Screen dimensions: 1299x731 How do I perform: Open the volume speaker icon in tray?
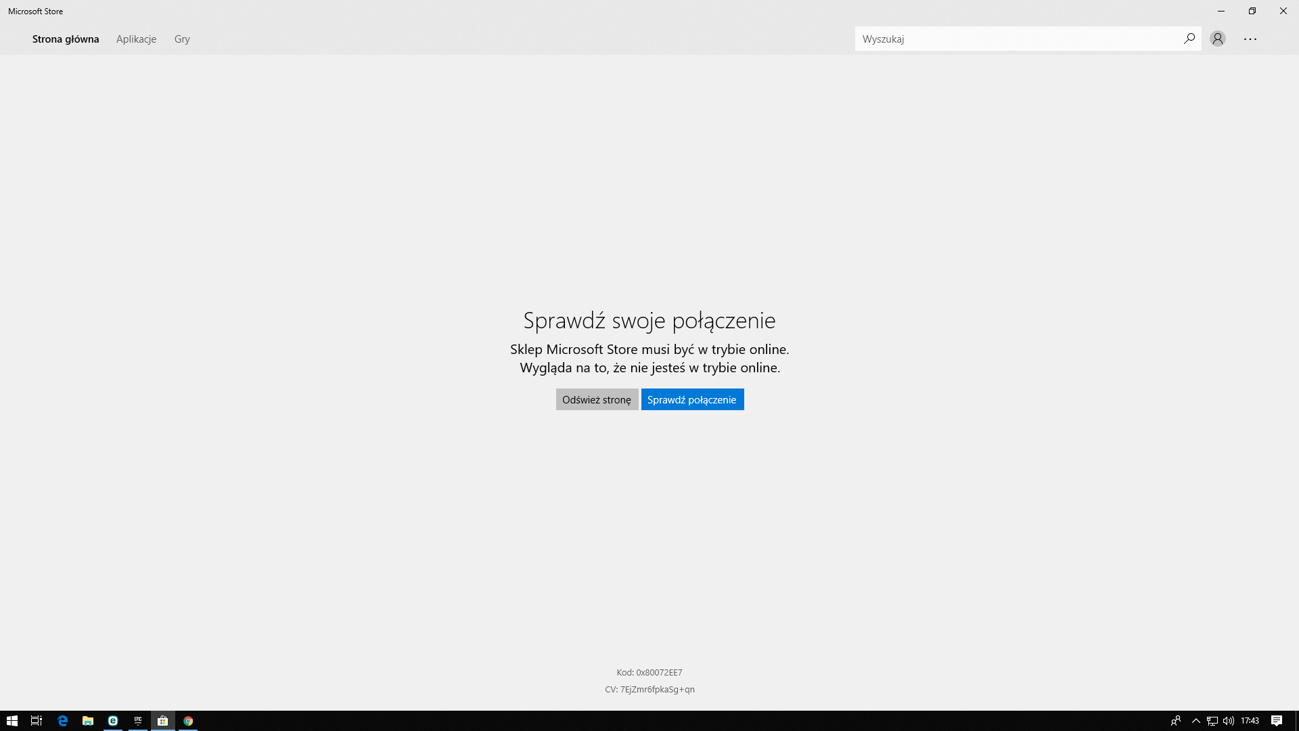click(1229, 721)
